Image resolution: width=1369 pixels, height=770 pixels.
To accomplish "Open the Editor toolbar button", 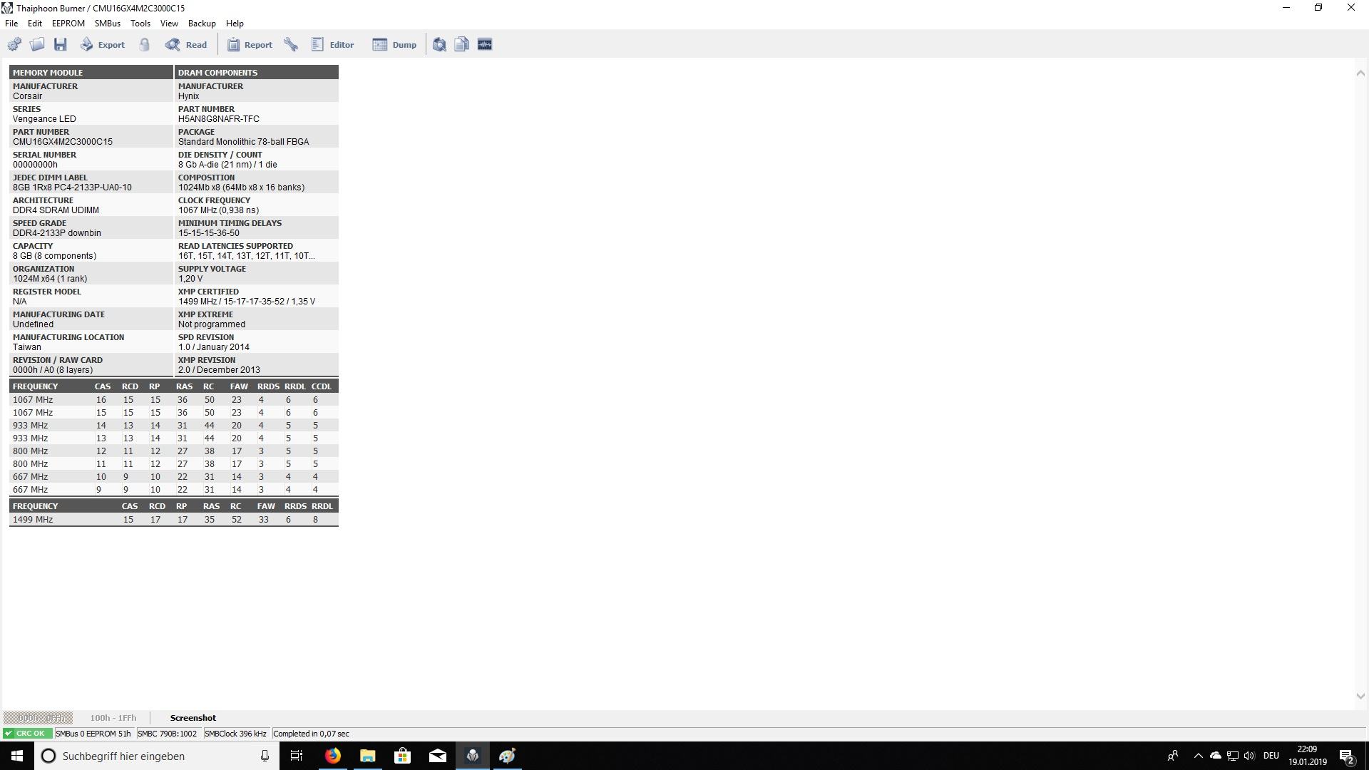I will click(333, 45).
